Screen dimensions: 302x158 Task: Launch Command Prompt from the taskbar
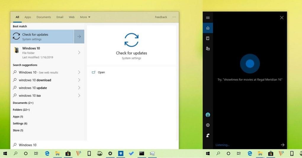pos(142,153)
